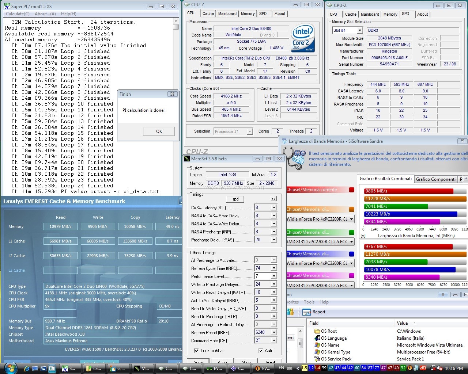Image resolution: width=468 pixels, height=374 pixels.
Task: Click the Value column header in EVEREST
Action: click(431, 323)
